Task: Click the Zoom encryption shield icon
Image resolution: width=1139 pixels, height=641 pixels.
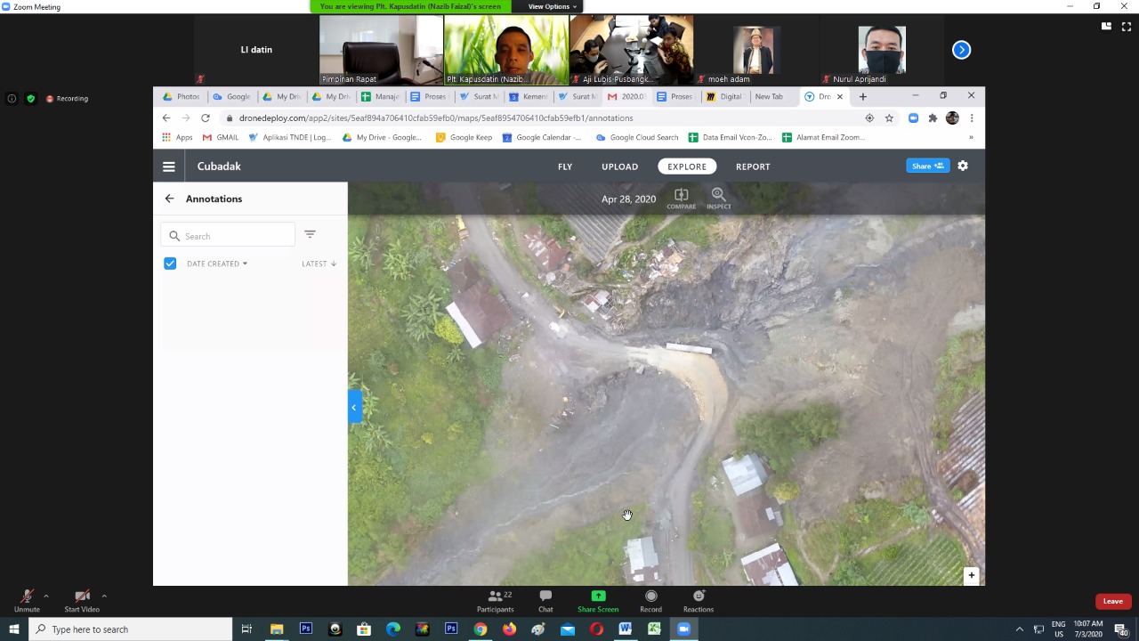Action: 31,99
